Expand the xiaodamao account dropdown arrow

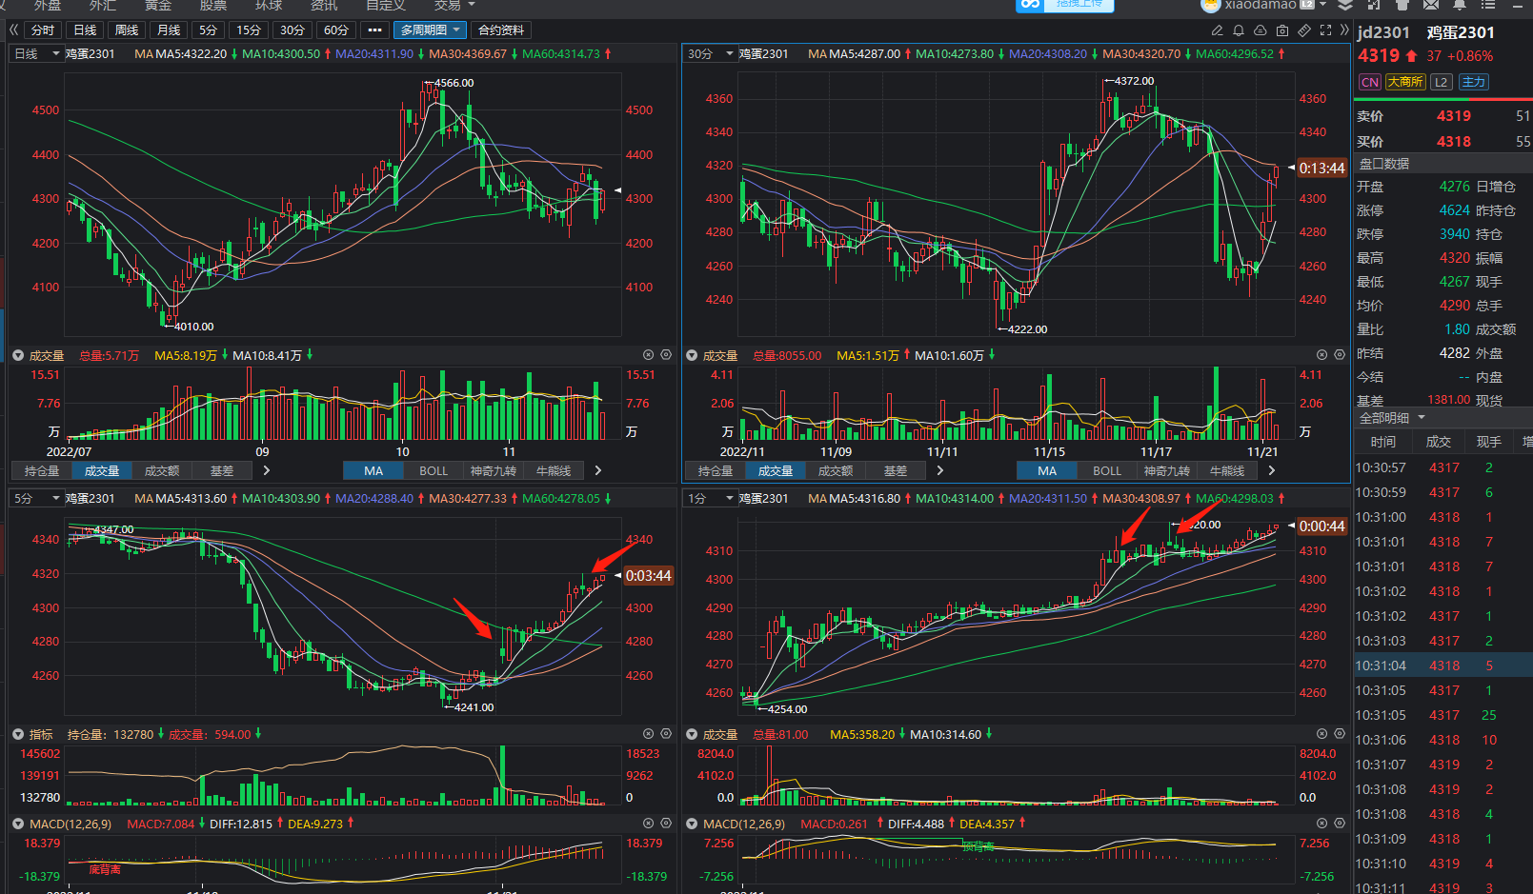[x=1323, y=5]
